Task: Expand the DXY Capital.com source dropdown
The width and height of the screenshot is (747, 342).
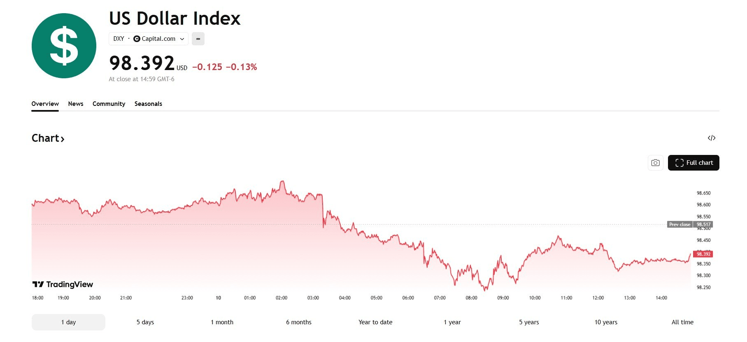Action: tap(182, 39)
